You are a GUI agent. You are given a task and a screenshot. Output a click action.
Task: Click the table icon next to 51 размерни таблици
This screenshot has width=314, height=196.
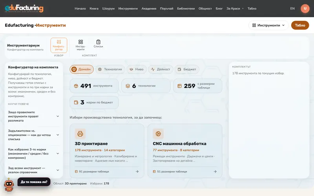pyautogui.click(x=154, y=171)
